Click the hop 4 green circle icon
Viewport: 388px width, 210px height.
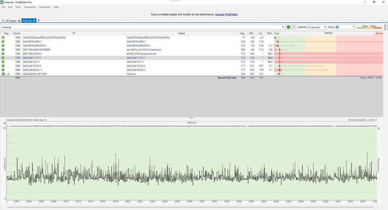tap(3, 50)
